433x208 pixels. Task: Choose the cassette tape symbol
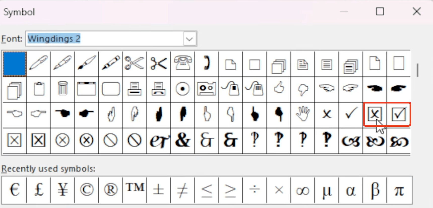[x=207, y=89]
